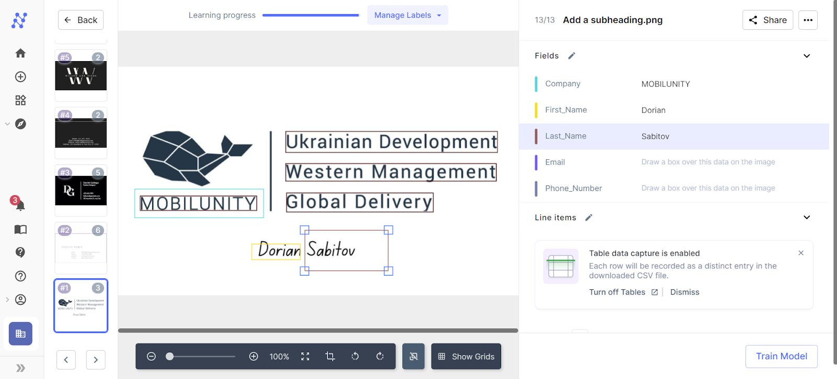Open the home page icon in sidebar
The width and height of the screenshot is (837, 379).
click(x=20, y=53)
